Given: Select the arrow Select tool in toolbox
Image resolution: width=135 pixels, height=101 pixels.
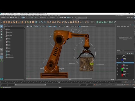Looking at the screenshot, I should click(x=1, y=26).
